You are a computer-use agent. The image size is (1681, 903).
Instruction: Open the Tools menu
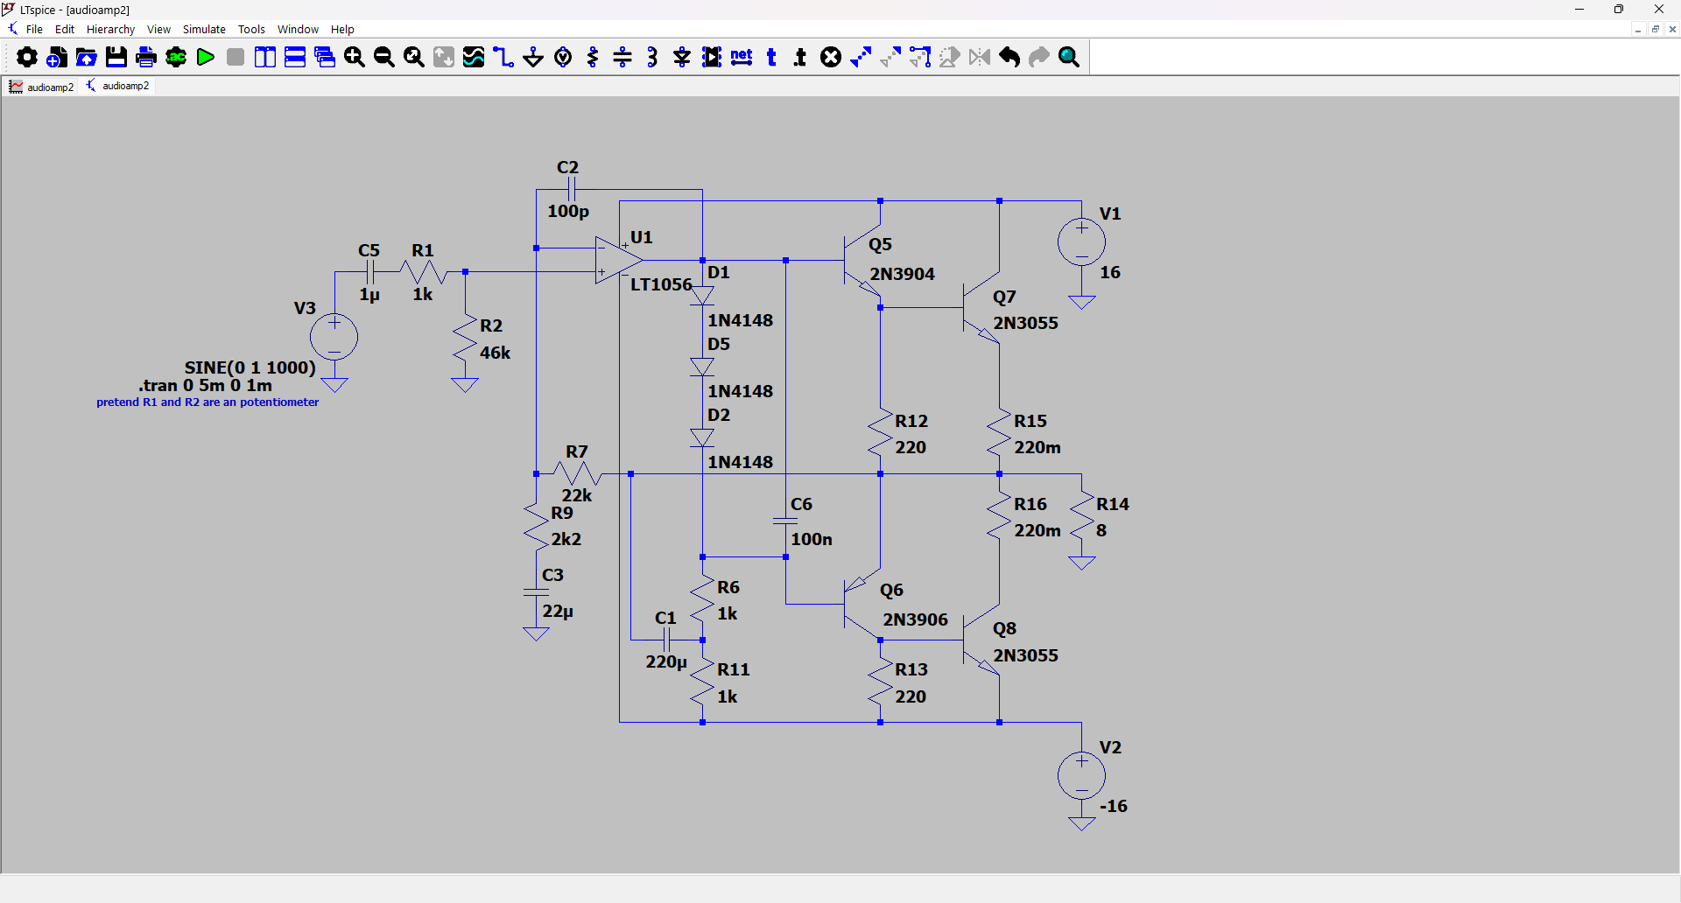tap(251, 29)
